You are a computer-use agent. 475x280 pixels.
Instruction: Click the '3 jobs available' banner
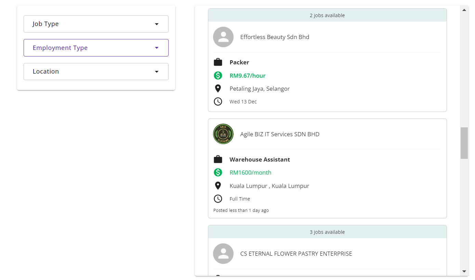coord(327,232)
